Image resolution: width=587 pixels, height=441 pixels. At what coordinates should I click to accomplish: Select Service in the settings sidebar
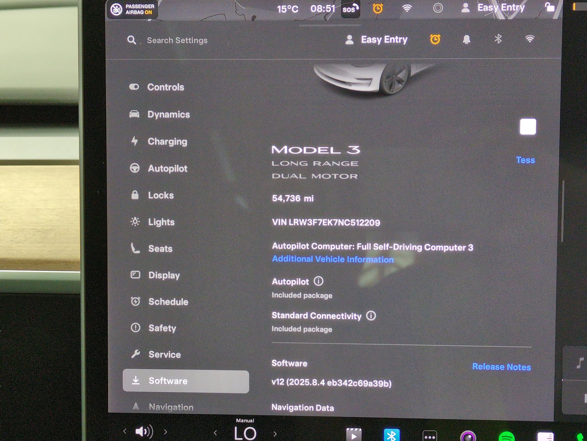(x=156, y=354)
